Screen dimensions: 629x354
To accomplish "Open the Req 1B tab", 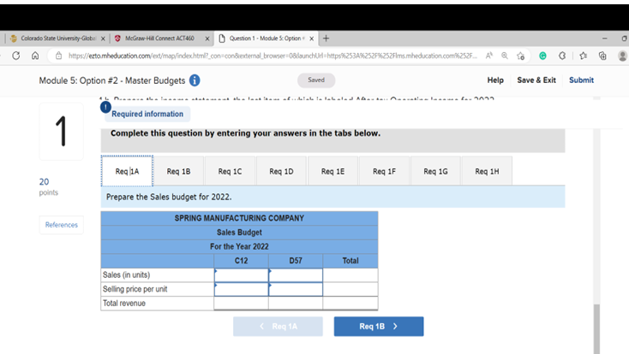I will coord(178,171).
